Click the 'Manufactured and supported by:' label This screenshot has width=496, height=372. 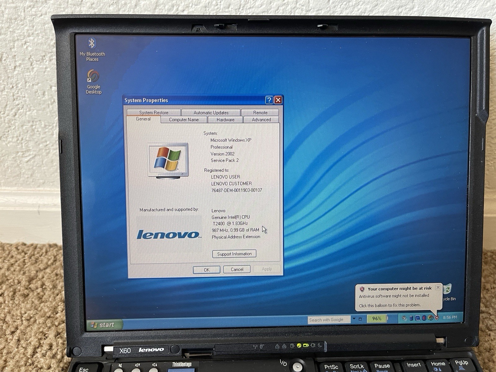[169, 210]
